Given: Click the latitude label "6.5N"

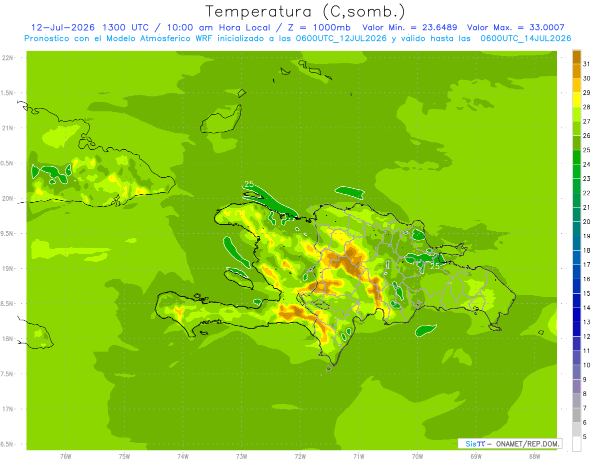Looking at the screenshot, I should 7,444.
